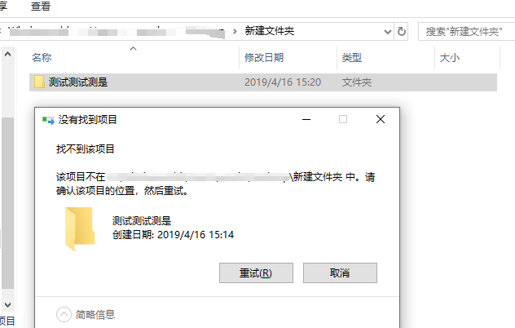
Task: Collapse details with 简略信息 chevron
Action: click(64, 314)
